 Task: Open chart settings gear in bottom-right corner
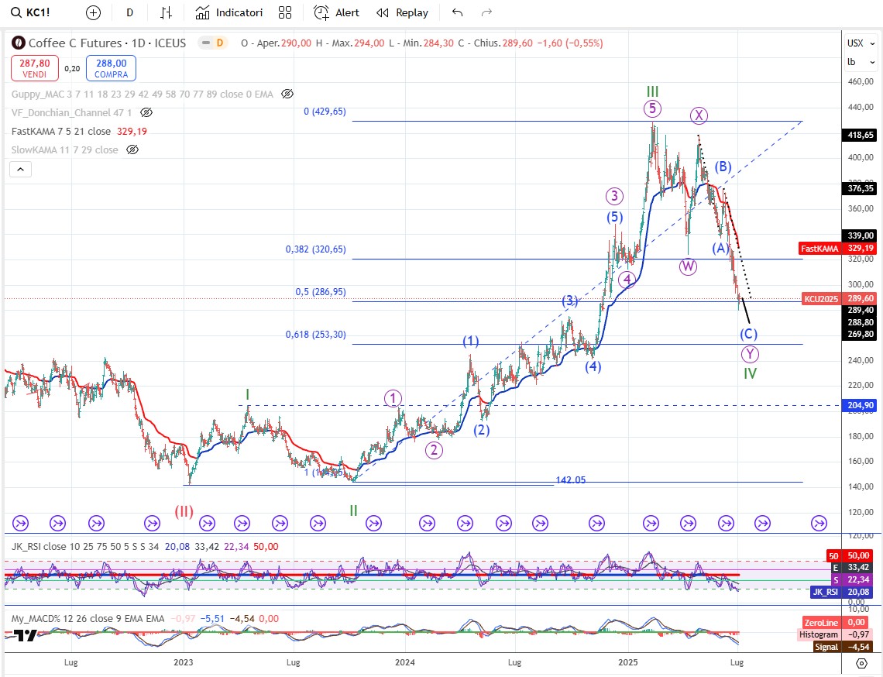pos(861,663)
